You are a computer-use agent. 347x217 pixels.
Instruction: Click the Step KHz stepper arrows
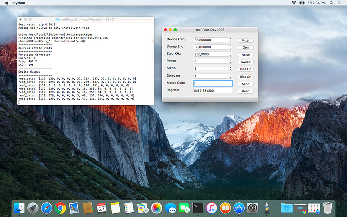pos(230,54)
